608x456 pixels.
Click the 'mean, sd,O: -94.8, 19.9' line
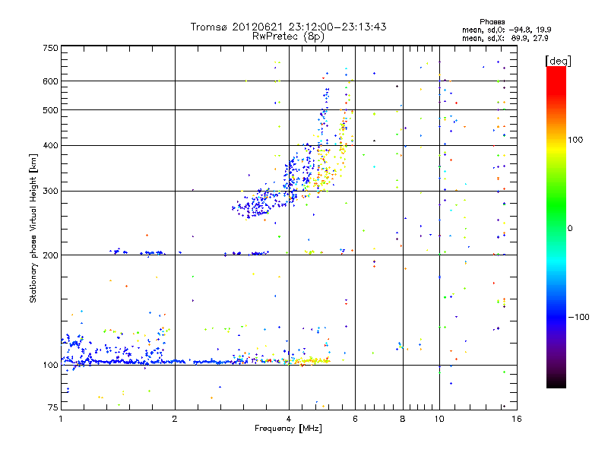506,30
